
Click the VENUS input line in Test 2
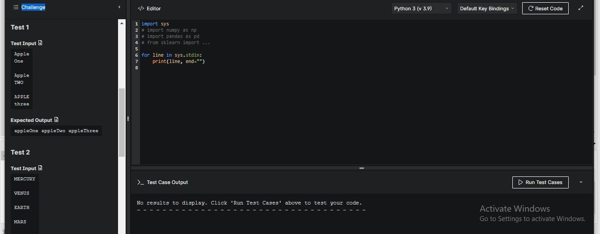click(21, 193)
